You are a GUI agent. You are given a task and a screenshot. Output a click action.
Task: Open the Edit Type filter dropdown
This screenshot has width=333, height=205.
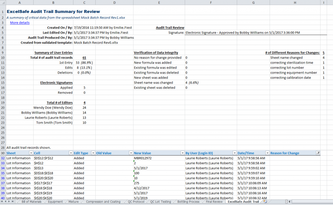point(93,153)
